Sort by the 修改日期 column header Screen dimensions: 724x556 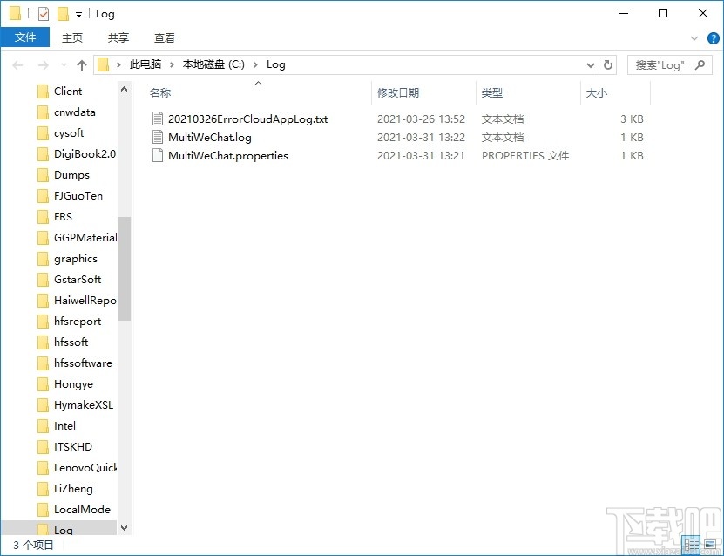pyautogui.click(x=398, y=93)
